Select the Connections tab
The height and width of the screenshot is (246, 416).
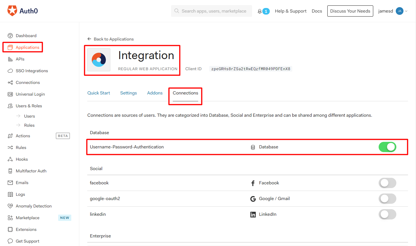click(185, 93)
